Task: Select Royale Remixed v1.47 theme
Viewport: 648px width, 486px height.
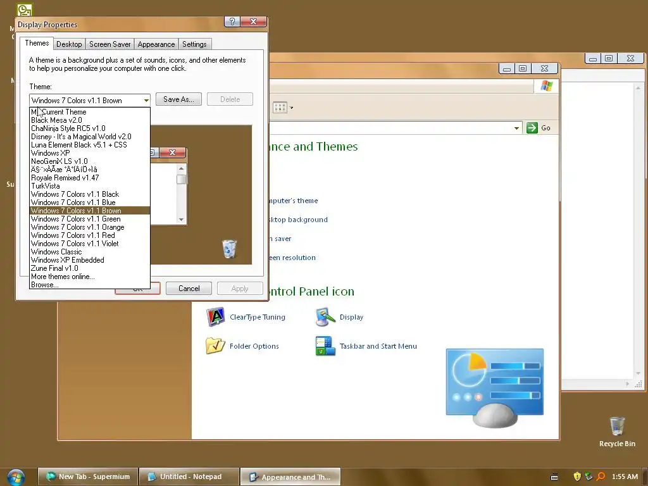Action: pyautogui.click(x=90, y=178)
